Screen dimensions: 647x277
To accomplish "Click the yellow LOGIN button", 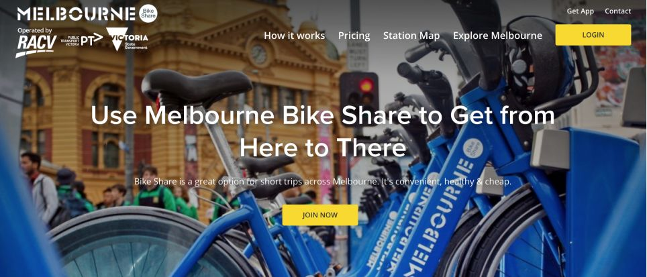I will 593,35.
